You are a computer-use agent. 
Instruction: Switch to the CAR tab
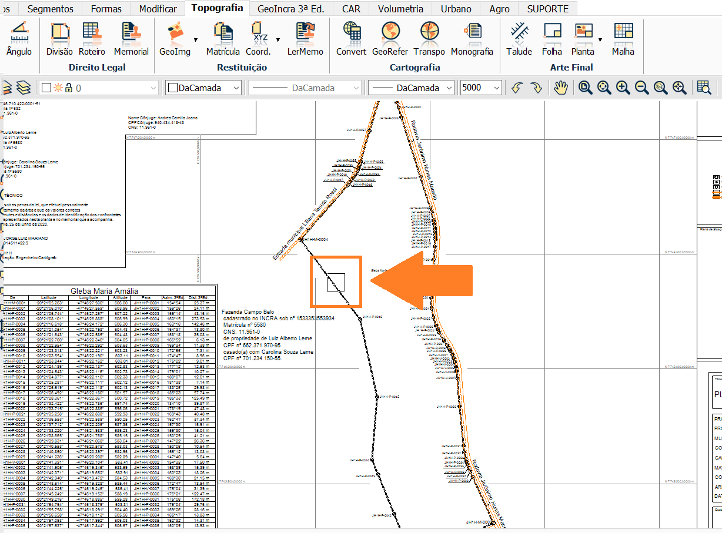tap(352, 9)
